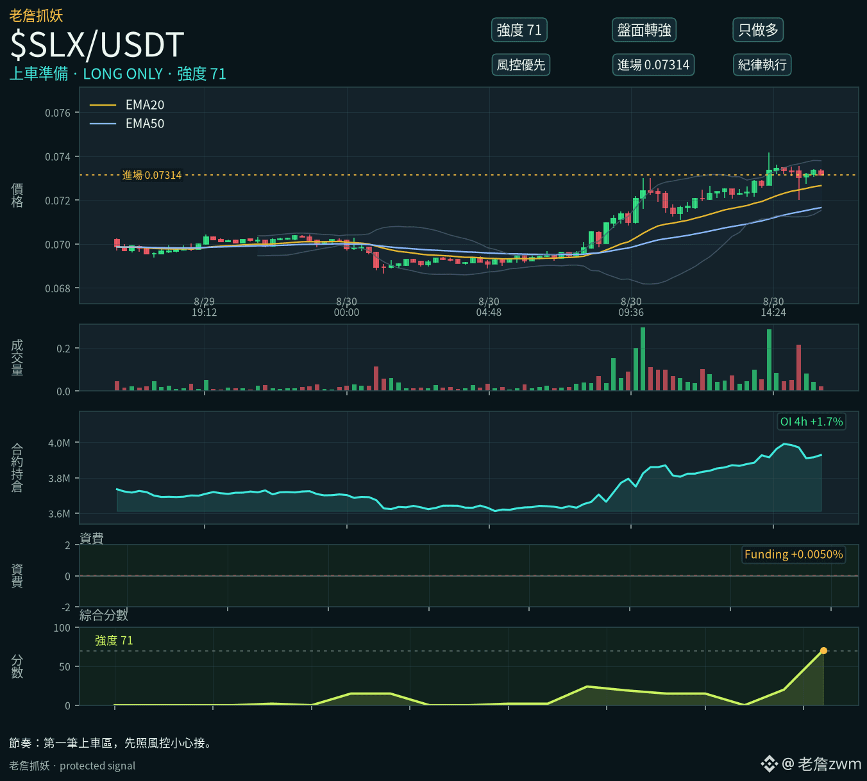This screenshot has width=867, height=781.
Task: Click the 0.2 volume axis tick
Action: point(63,349)
